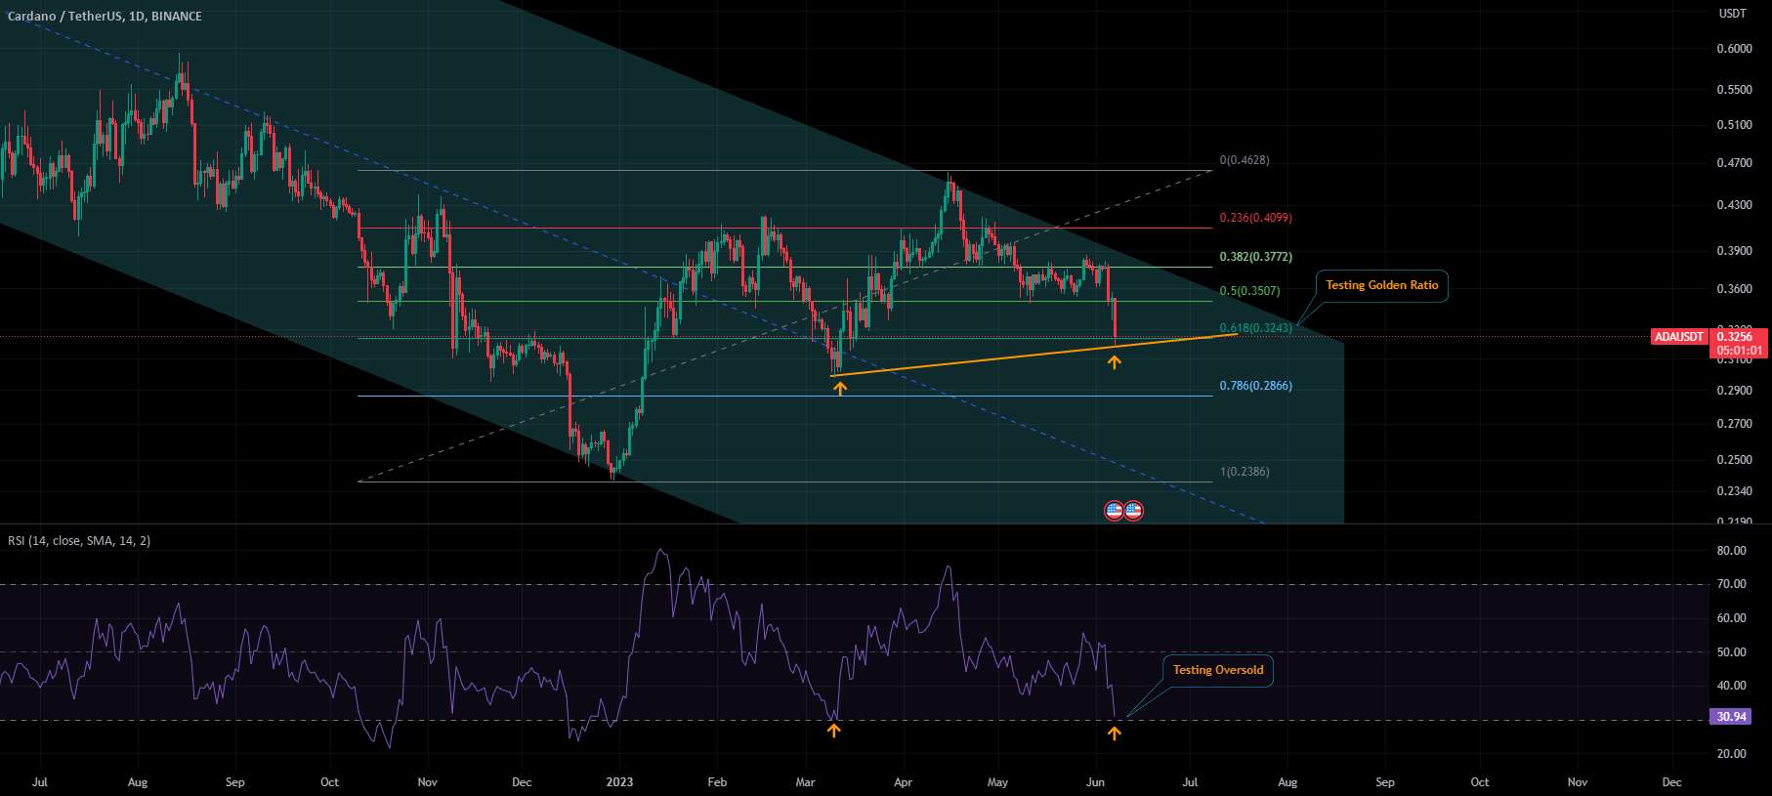Viewport: 1772px width, 796px height.
Task: Click the USDT currency label on price axis
Action: click(x=1732, y=14)
